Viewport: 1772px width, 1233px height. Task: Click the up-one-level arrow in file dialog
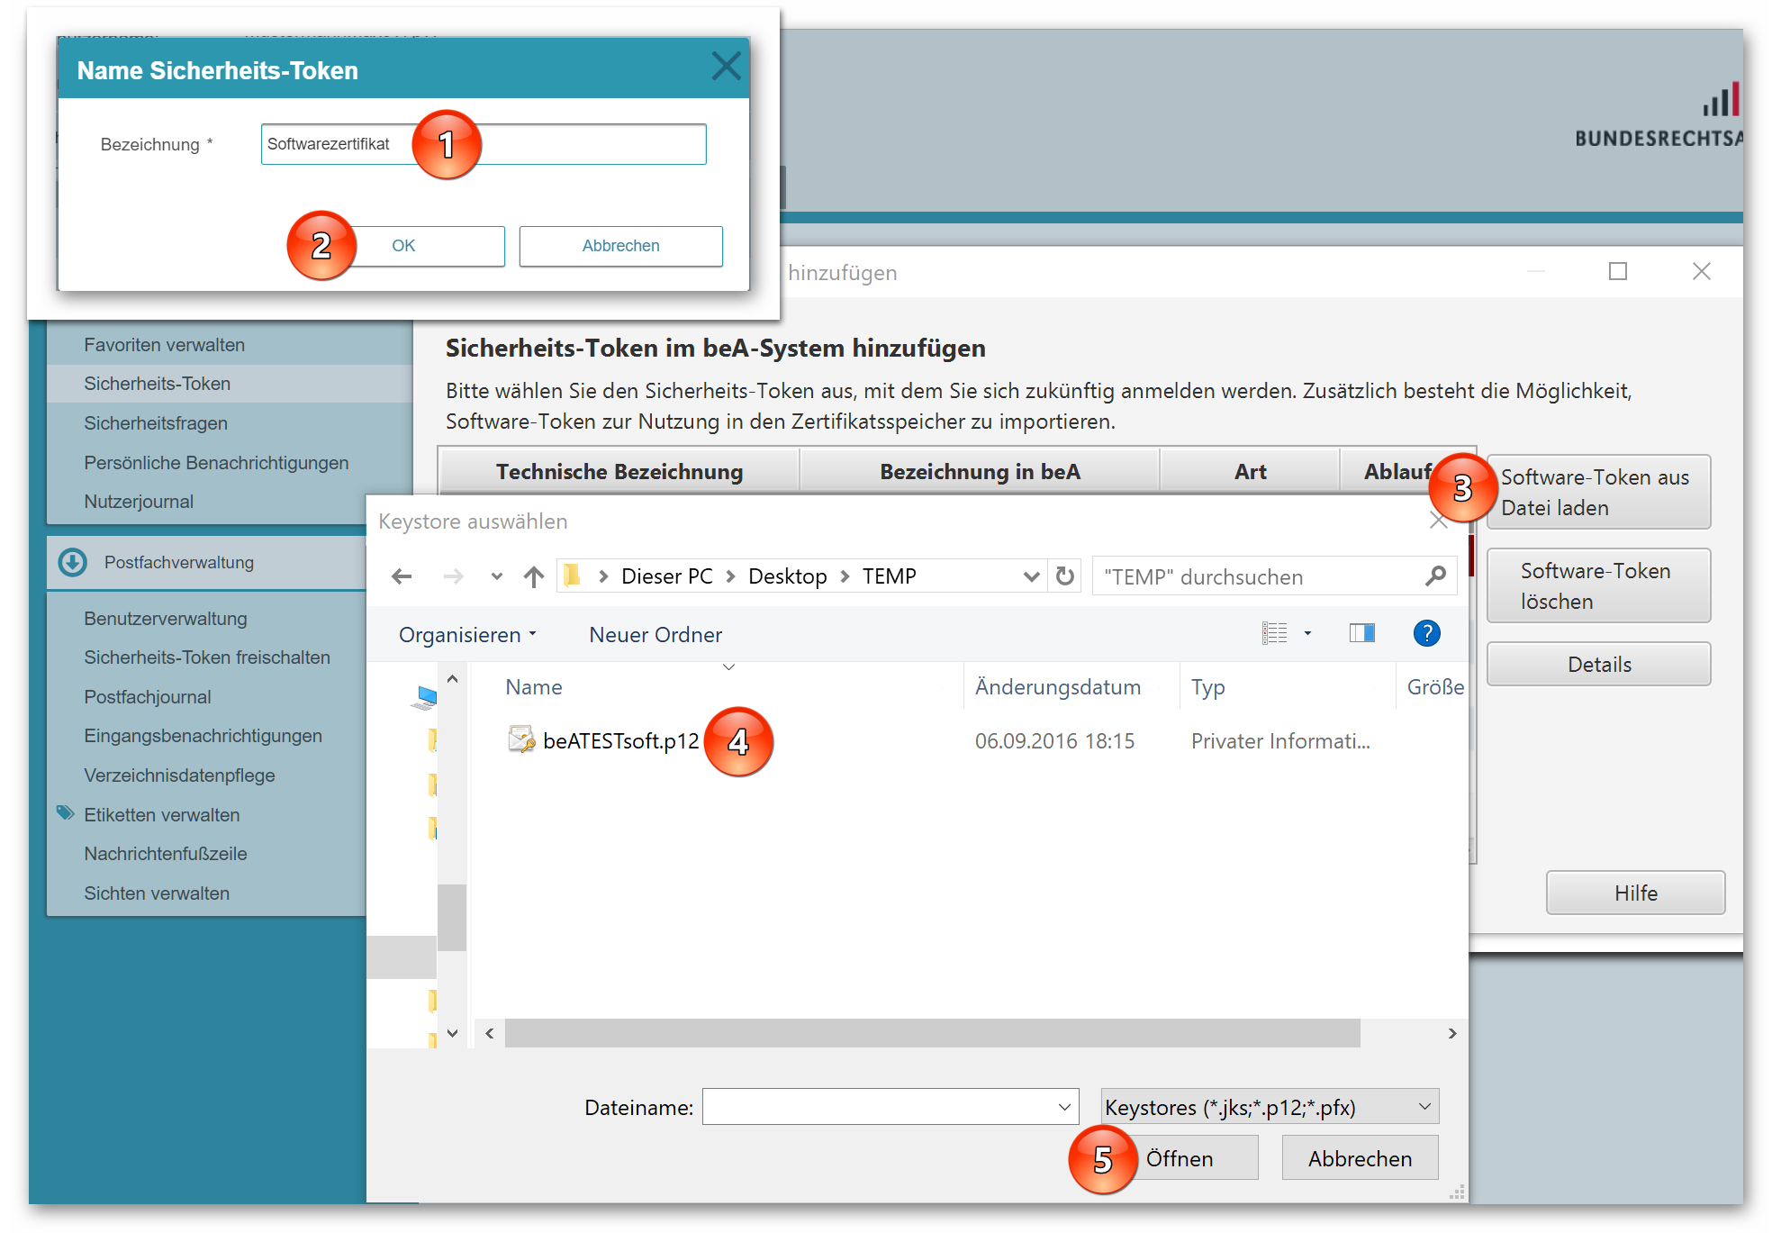(534, 576)
